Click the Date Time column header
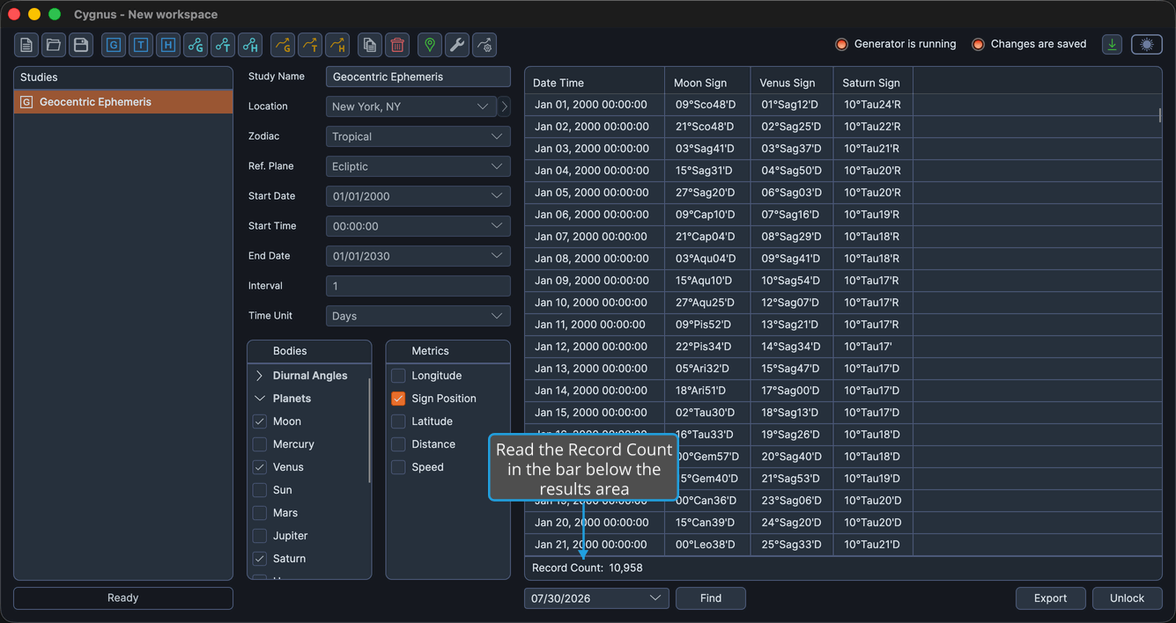 tap(595, 83)
